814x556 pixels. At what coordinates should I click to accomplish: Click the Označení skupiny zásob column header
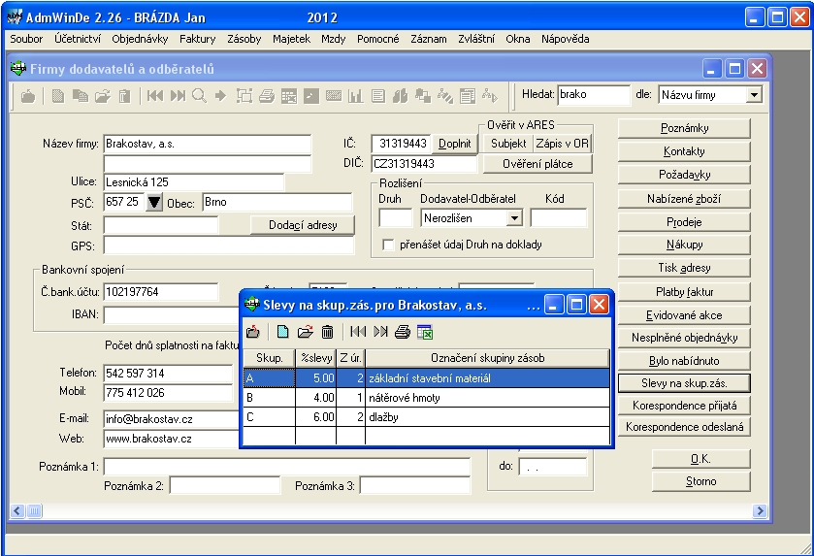(487, 358)
